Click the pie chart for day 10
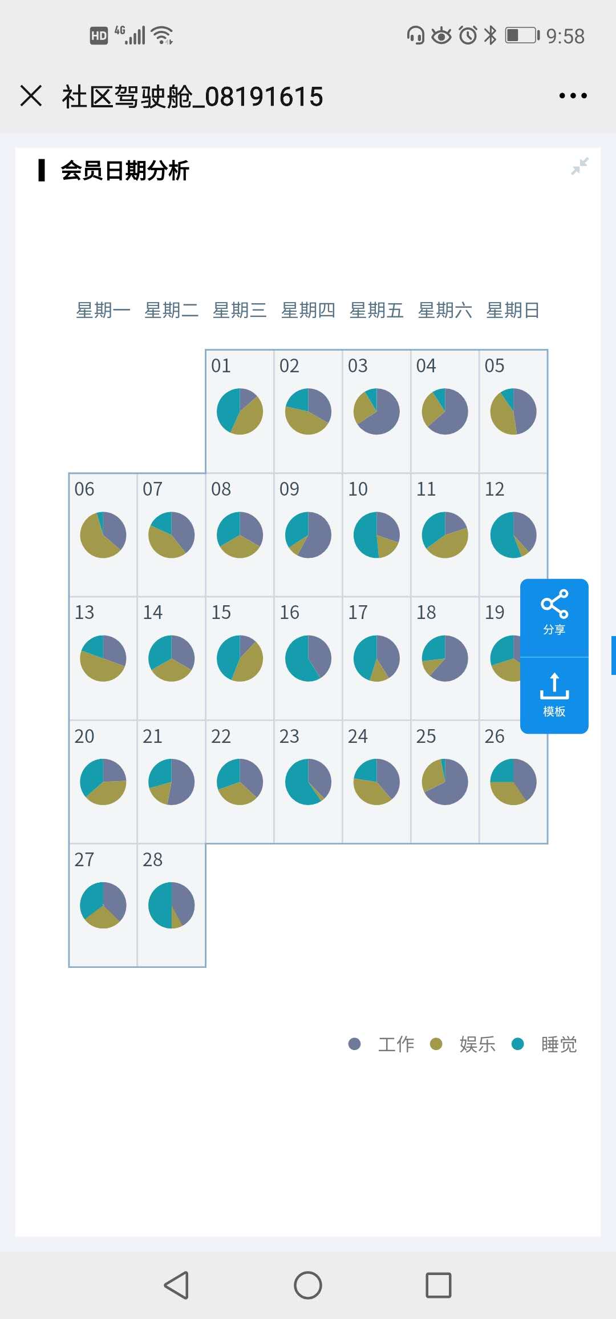The image size is (616, 1319). point(376,535)
